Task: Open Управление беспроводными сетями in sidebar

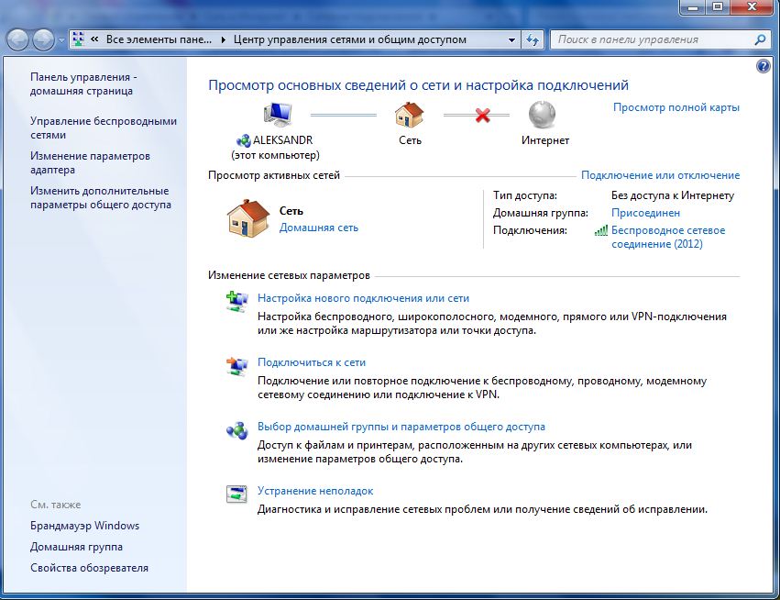Action: click(x=103, y=128)
